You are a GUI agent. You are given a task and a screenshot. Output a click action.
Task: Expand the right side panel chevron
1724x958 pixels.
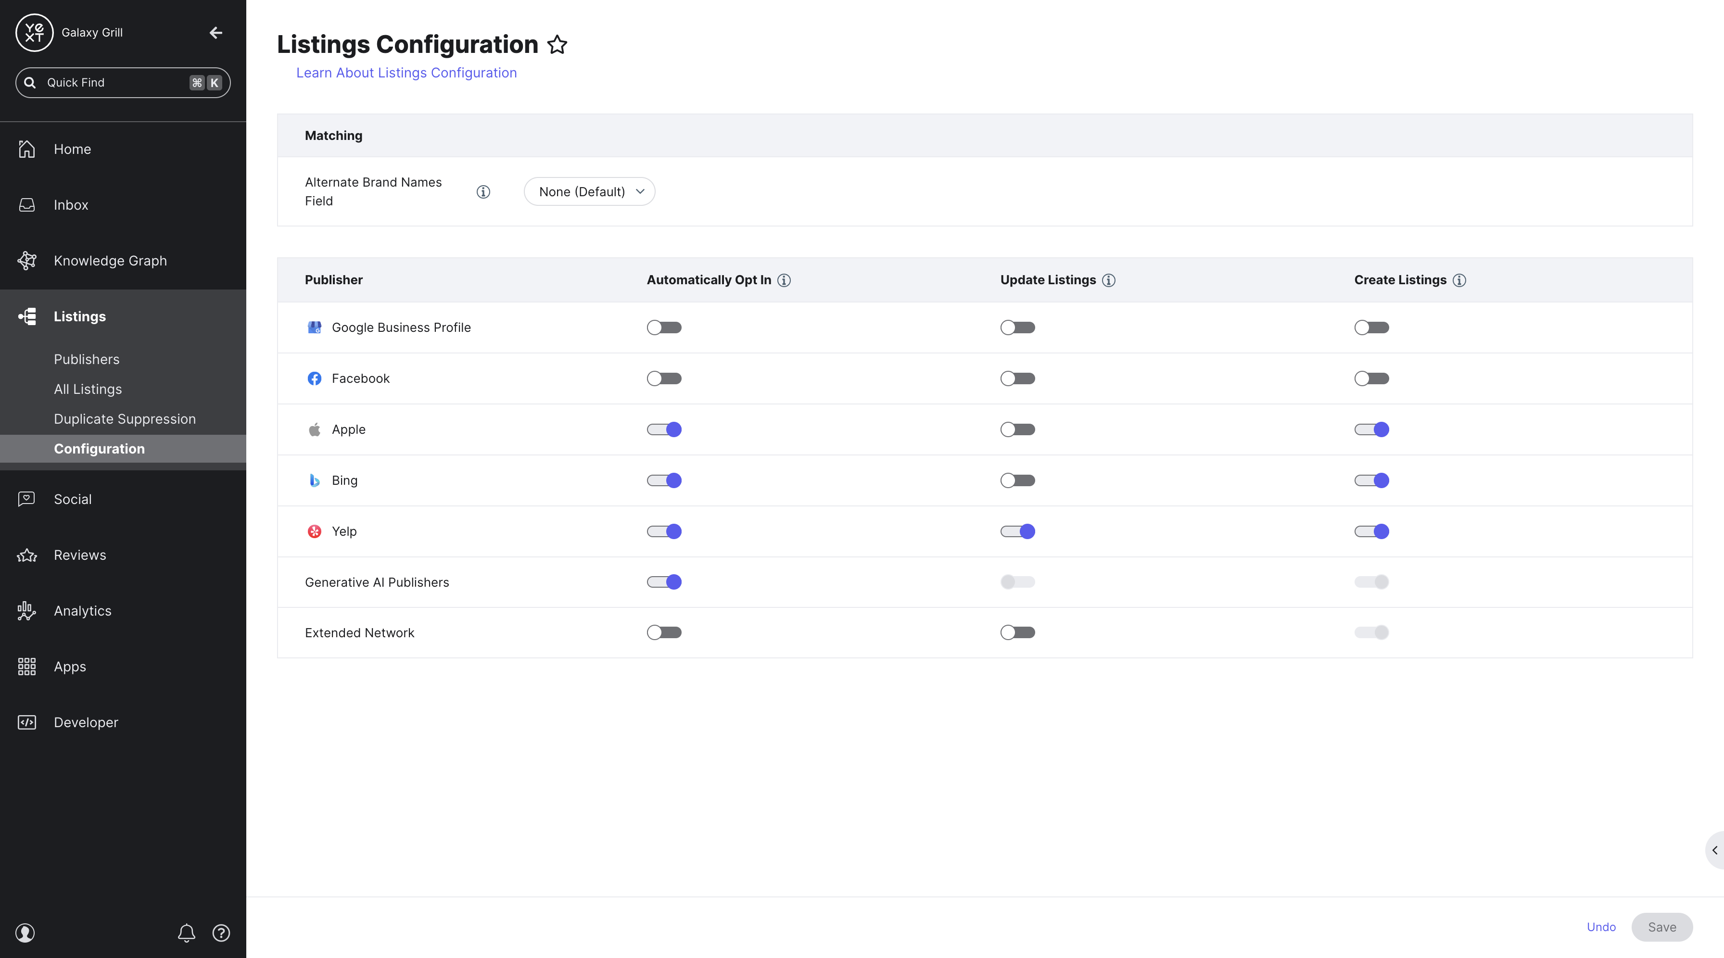click(1715, 850)
